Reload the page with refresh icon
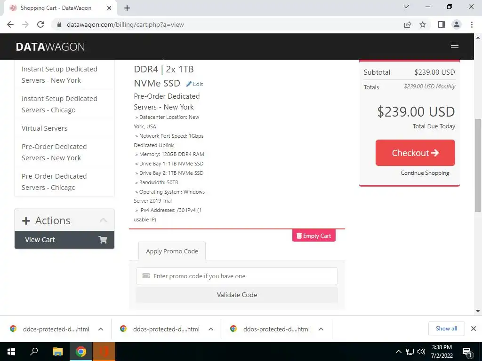 pyautogui.click(x=40, y=24)
